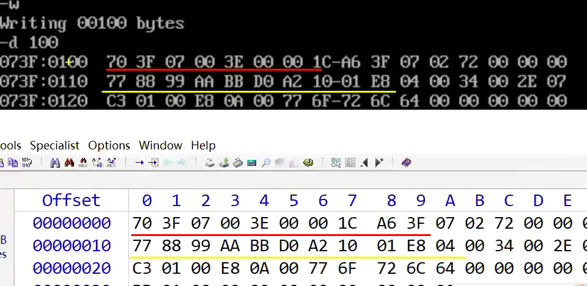587x286 pixels.
Task: Select byte 6F in row 00000020
Action: 347,268
